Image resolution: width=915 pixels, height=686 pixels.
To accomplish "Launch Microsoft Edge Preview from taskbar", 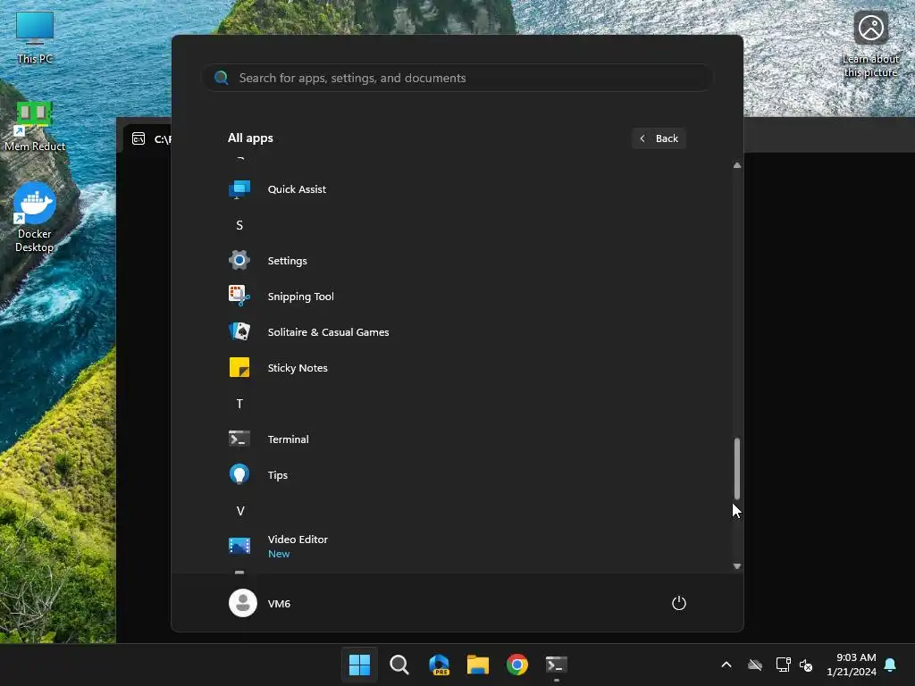I will click(x=439, y=665).
